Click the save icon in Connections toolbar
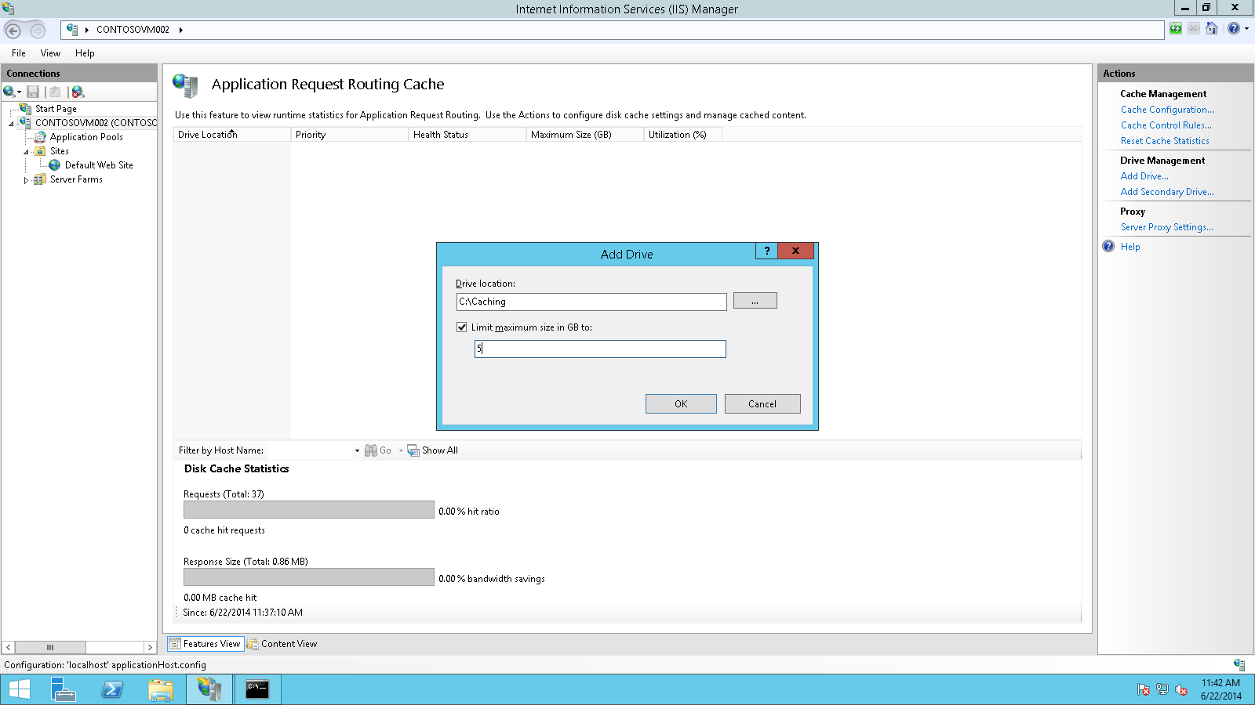The image size is (1255, 705). pos(33,92)
